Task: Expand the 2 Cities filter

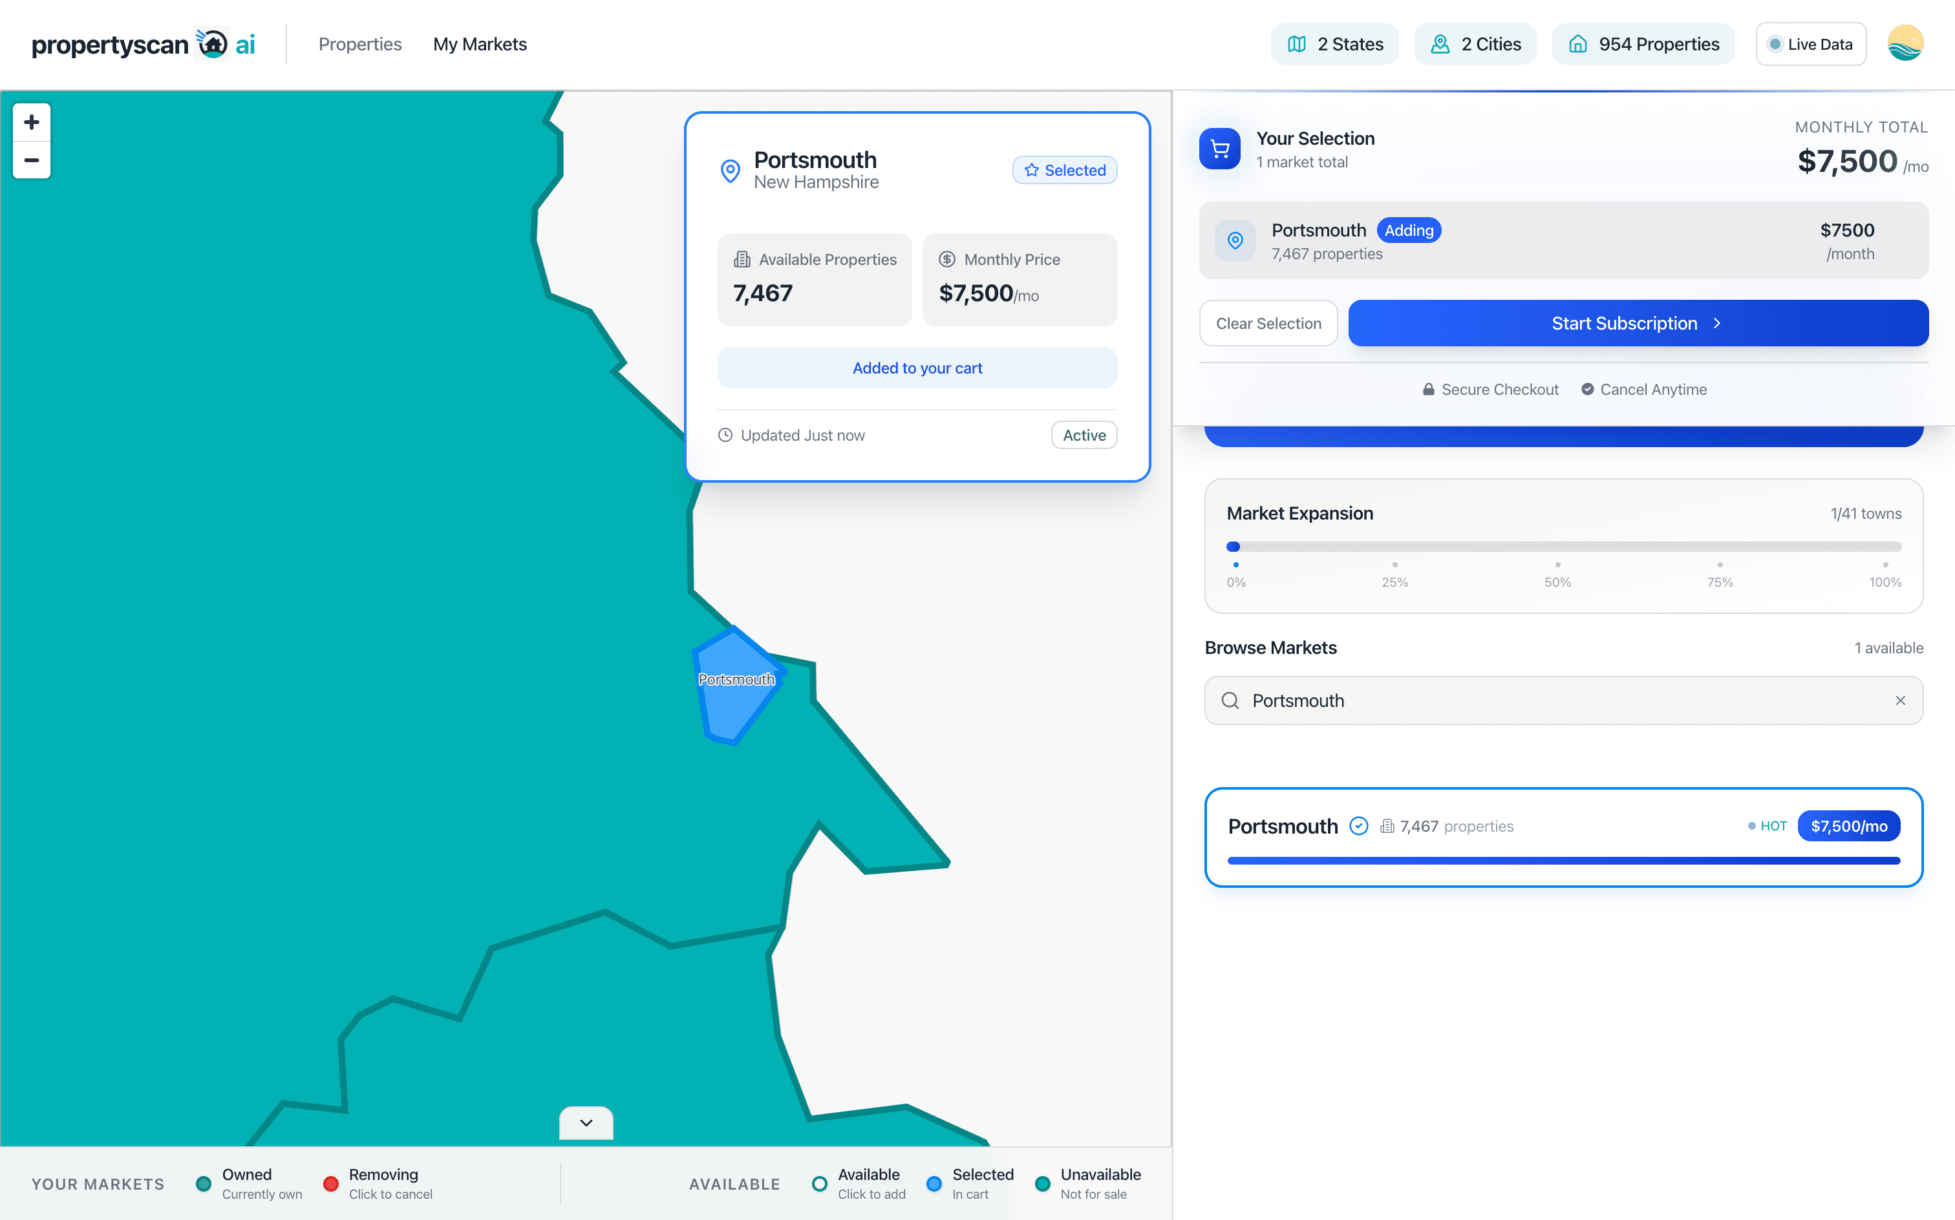Action: click(1475, 45)
